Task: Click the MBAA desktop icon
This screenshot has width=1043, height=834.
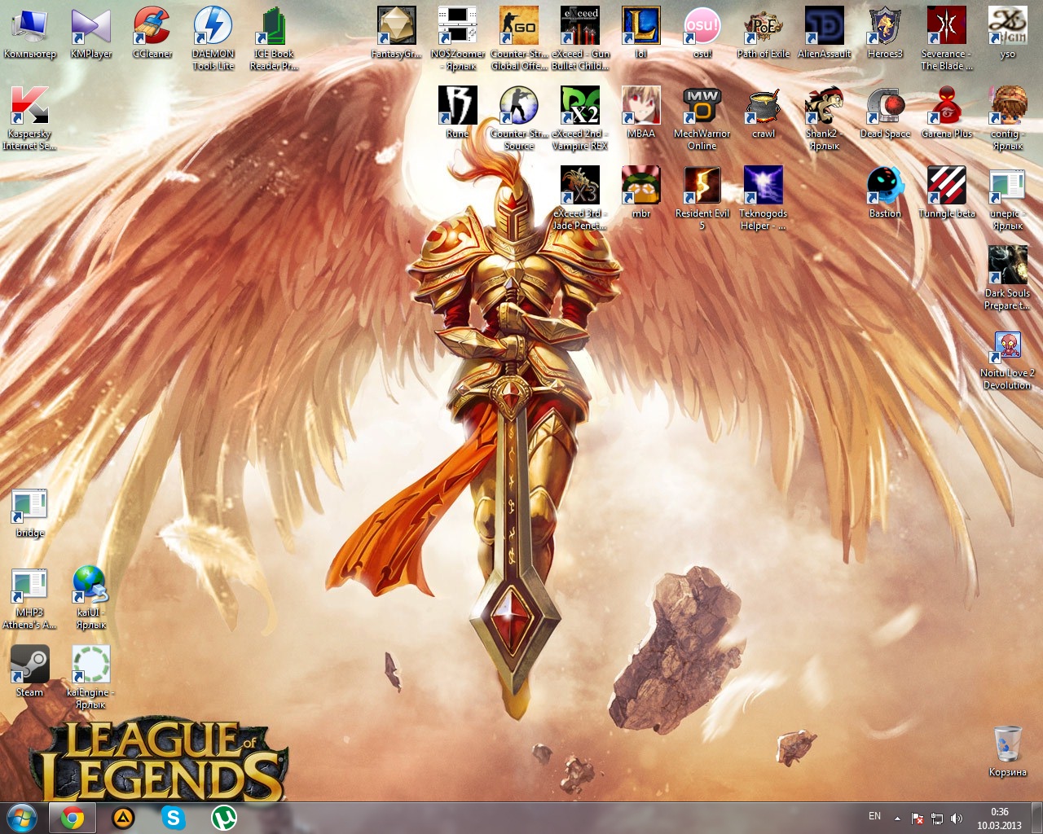Action: [x=641, y=112]
